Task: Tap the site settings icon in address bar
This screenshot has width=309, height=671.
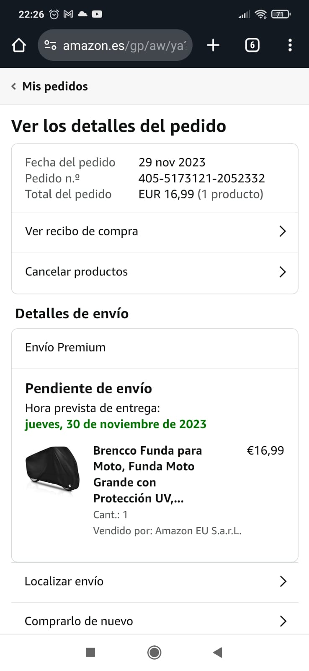Action: pyautogui.click(x=50, y=45)
